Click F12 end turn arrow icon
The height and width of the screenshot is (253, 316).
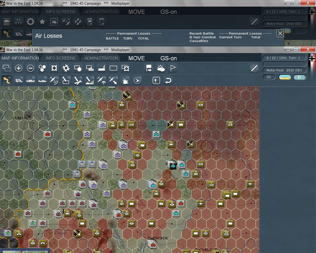pyautogui.click(x=137, y=80)
